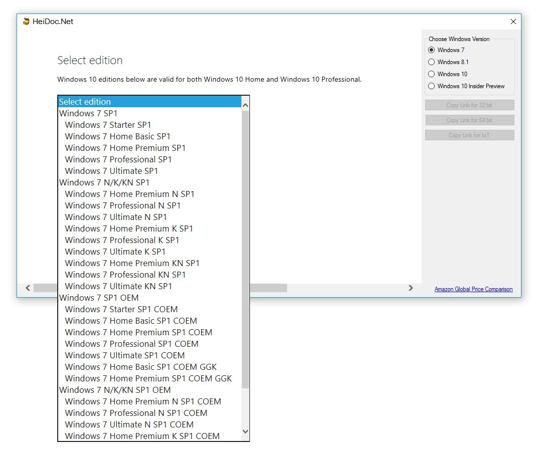Select Windows 7 Professional N SP1
Image resolution: width=536 pixels, height=451 pixels.
(x=150, y=205)
